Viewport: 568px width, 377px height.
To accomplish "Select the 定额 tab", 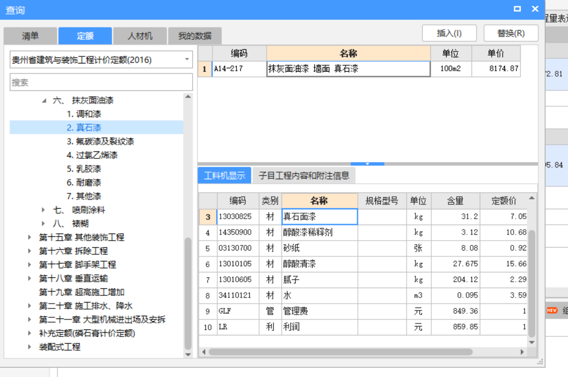I will pyautogui.click(x=85, y=36).
